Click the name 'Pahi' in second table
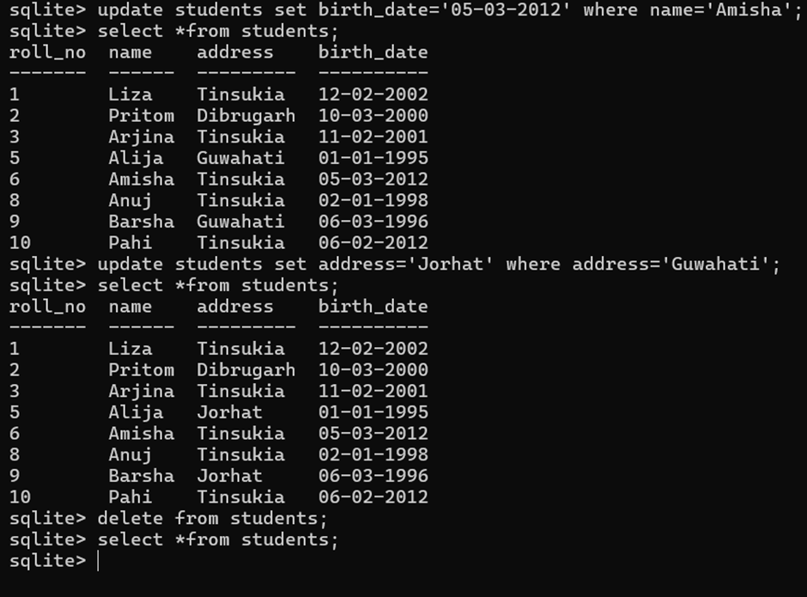The width and height of the screenshot is (807, 597). pos(130,496)
